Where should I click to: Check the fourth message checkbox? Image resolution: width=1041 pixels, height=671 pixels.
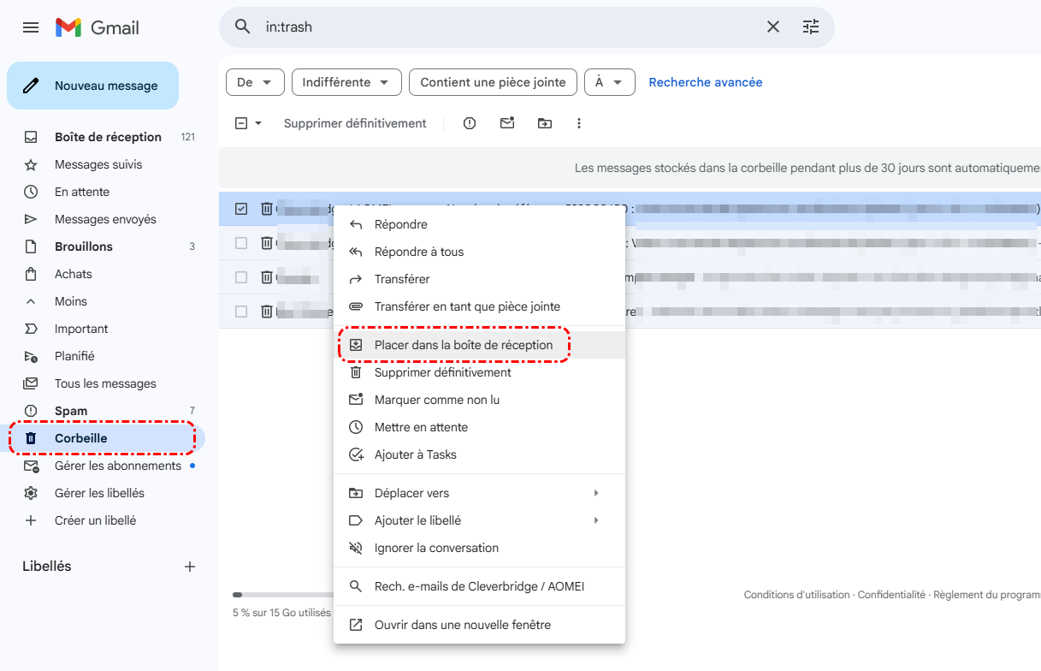(x=241, y=312)
